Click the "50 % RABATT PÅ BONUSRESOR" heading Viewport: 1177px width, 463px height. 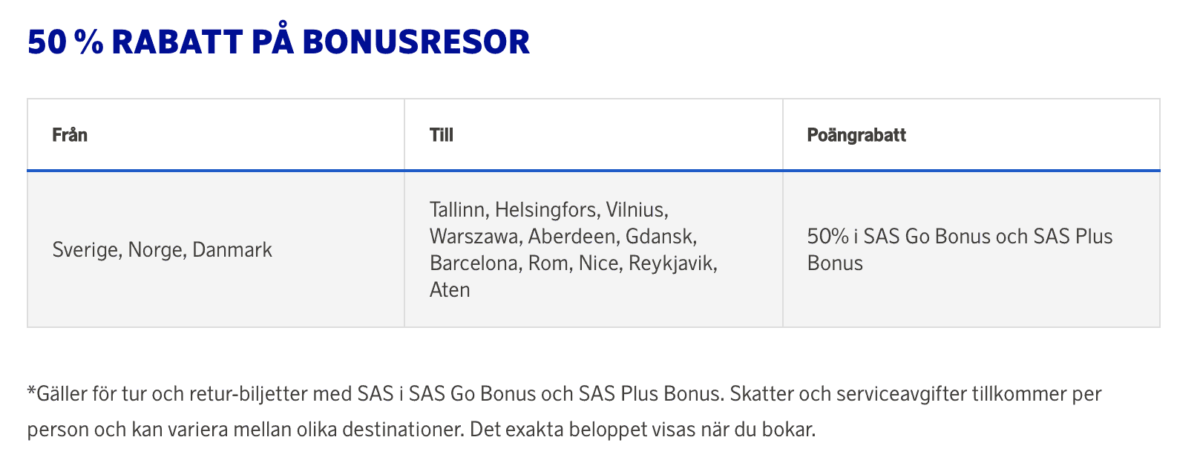279,42
